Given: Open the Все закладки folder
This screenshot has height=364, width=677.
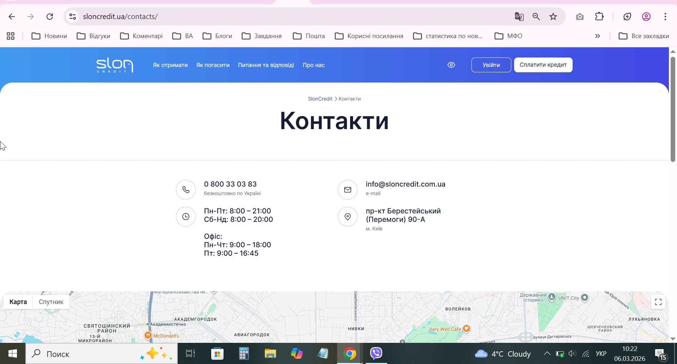Looking at the screenshot, I should click(x=644, y=36).
